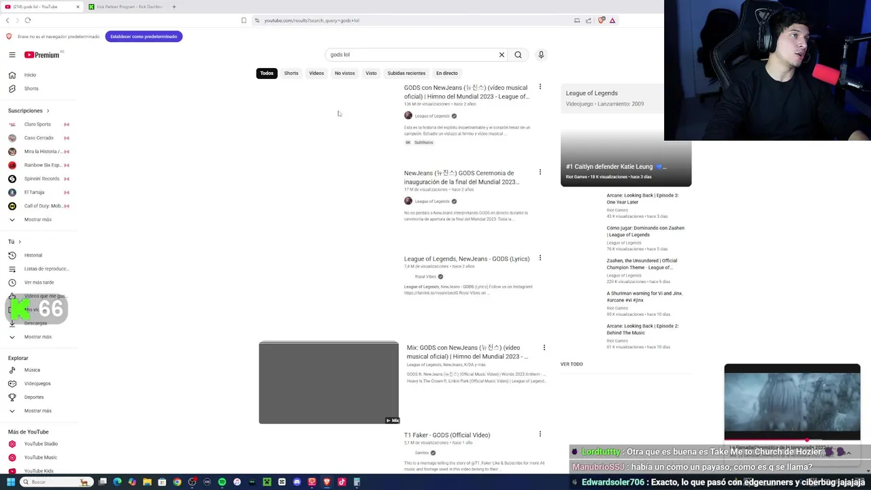
Task: Select the Subidas recientes filter chip
Action: point(406,73)
